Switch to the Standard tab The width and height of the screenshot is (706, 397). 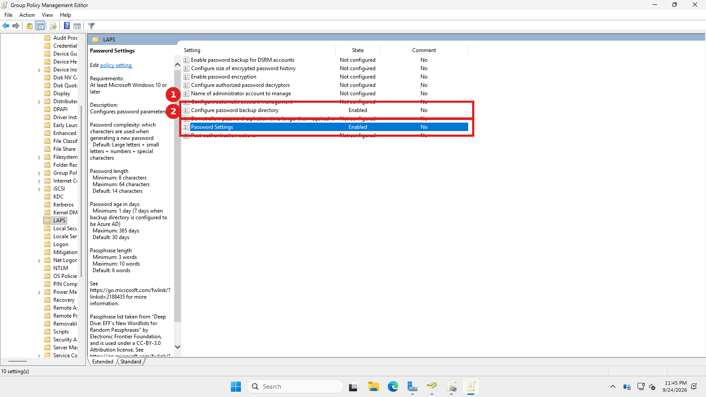(131, 362)
